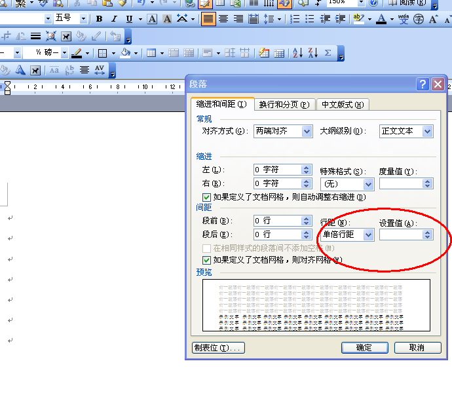Image resolution: width=452 pixels, height=393 pixels.
Task: Increase 段后 spacing stepper
Action: [306, 232]
